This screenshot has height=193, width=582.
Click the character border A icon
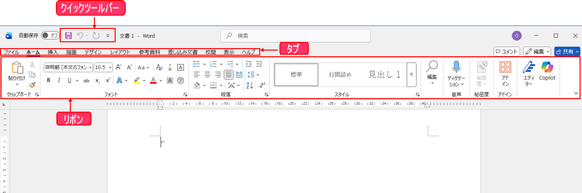tap(181, 67)
